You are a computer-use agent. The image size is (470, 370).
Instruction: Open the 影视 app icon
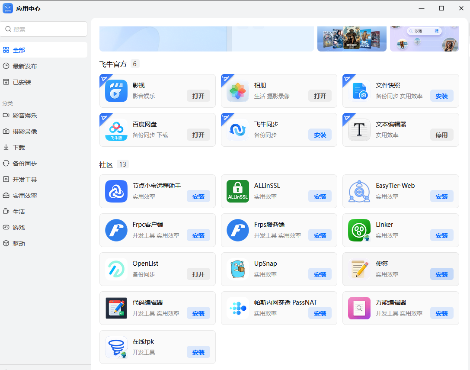click(115, 91)
